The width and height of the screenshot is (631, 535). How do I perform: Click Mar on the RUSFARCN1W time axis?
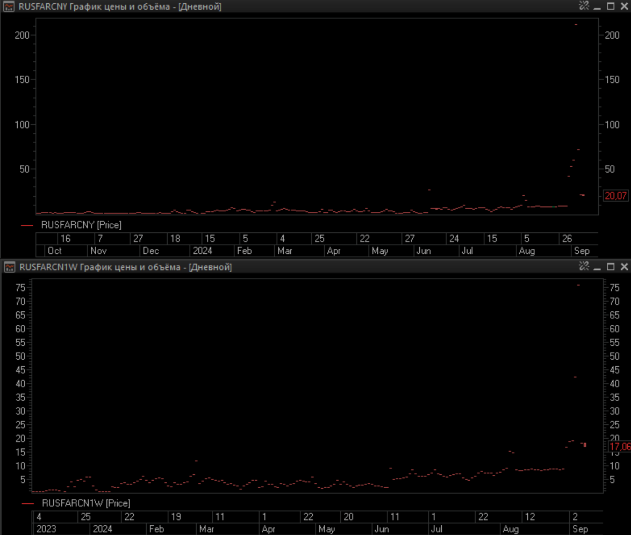tap(206, 529)
